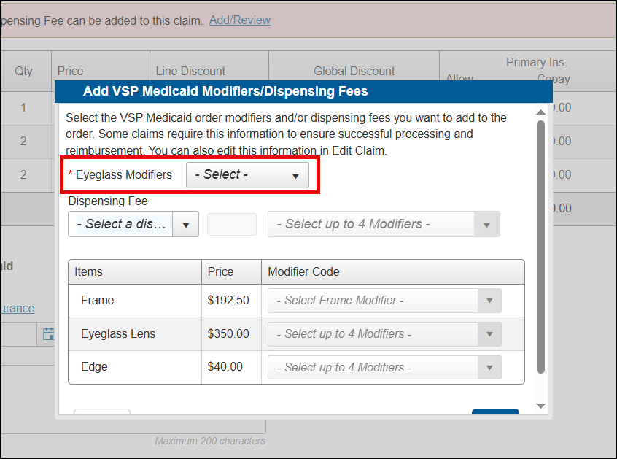Open the Select Frame Modifier dropdown

pyautogui.click(x=384, y=301)
